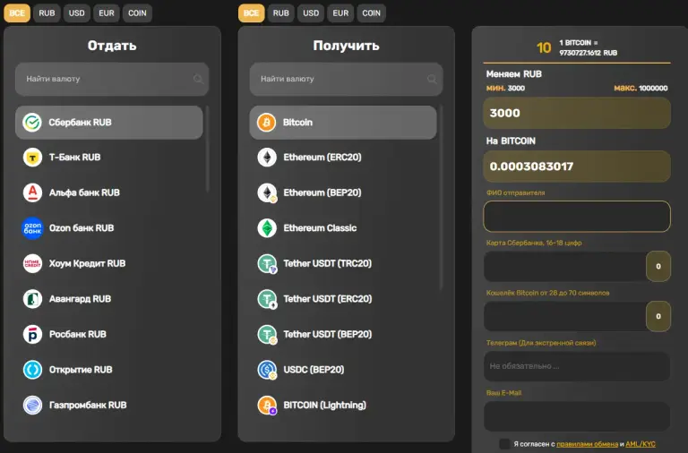Select the Tether USDT (BEP20) icon
The image size is (688, 453).
point(267,334)
